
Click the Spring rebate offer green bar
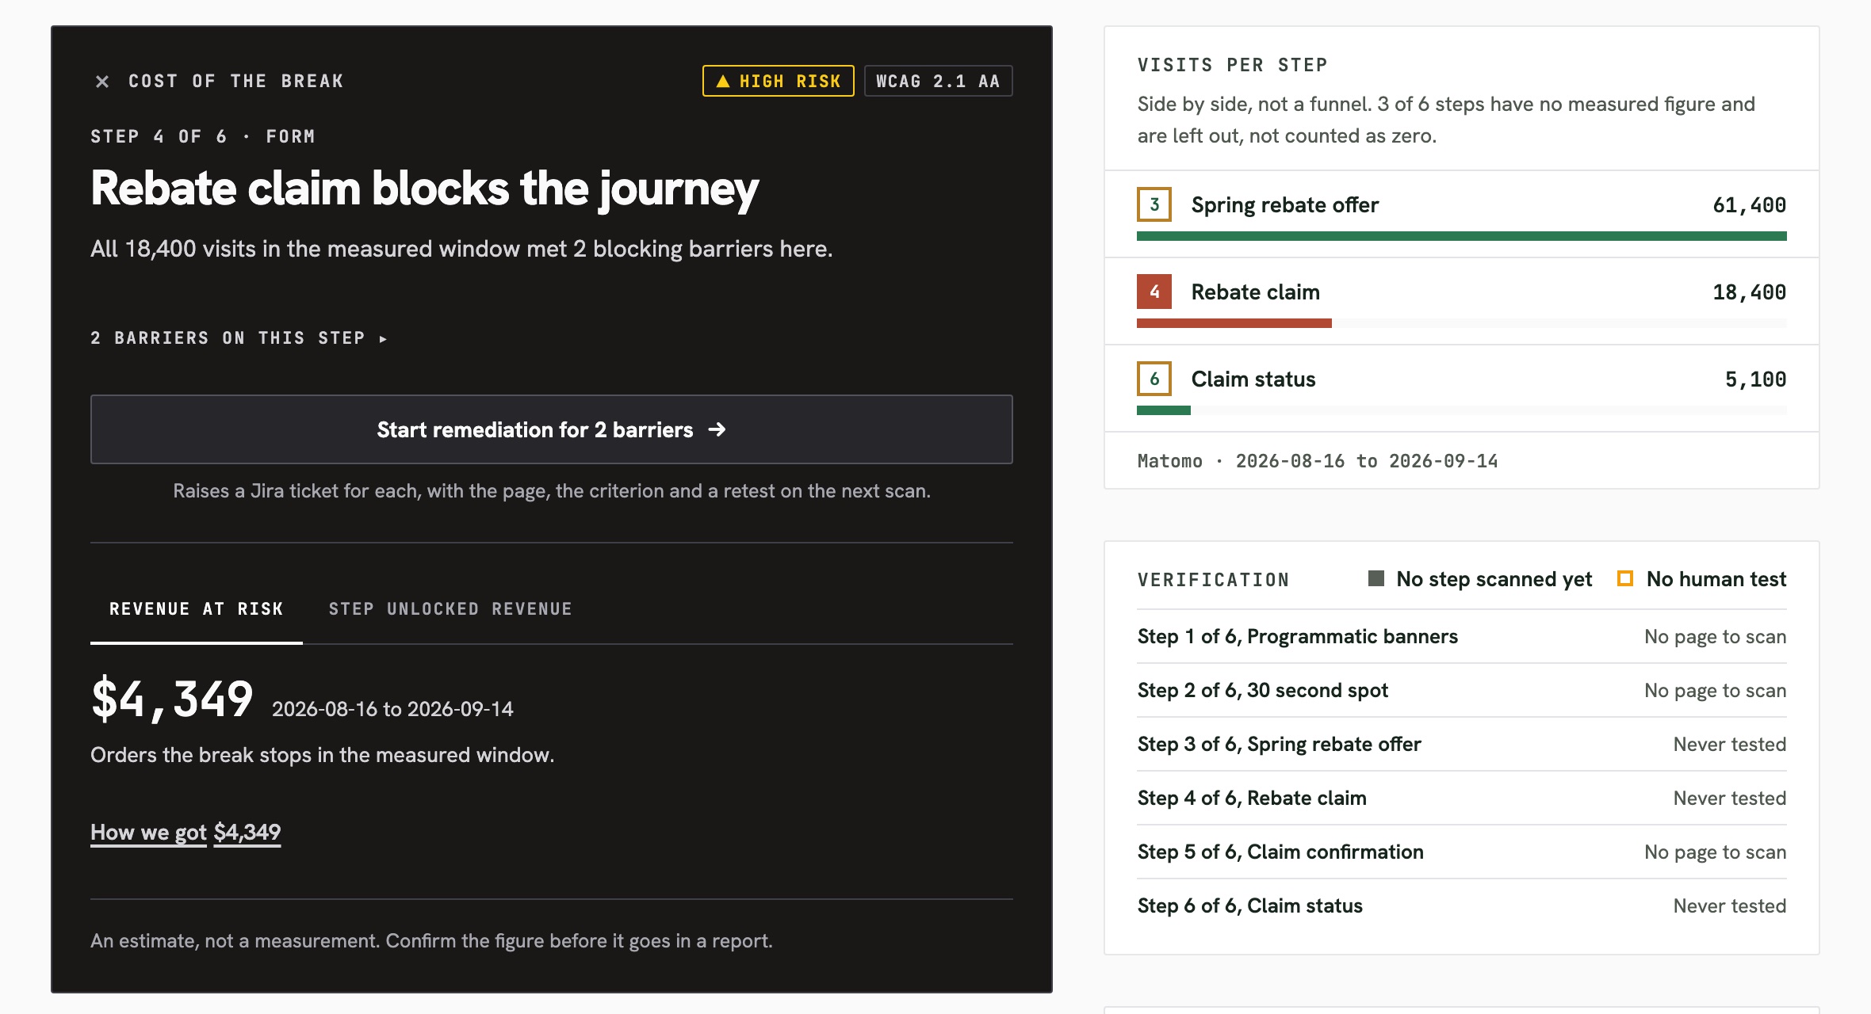(x=1461, y=236)
